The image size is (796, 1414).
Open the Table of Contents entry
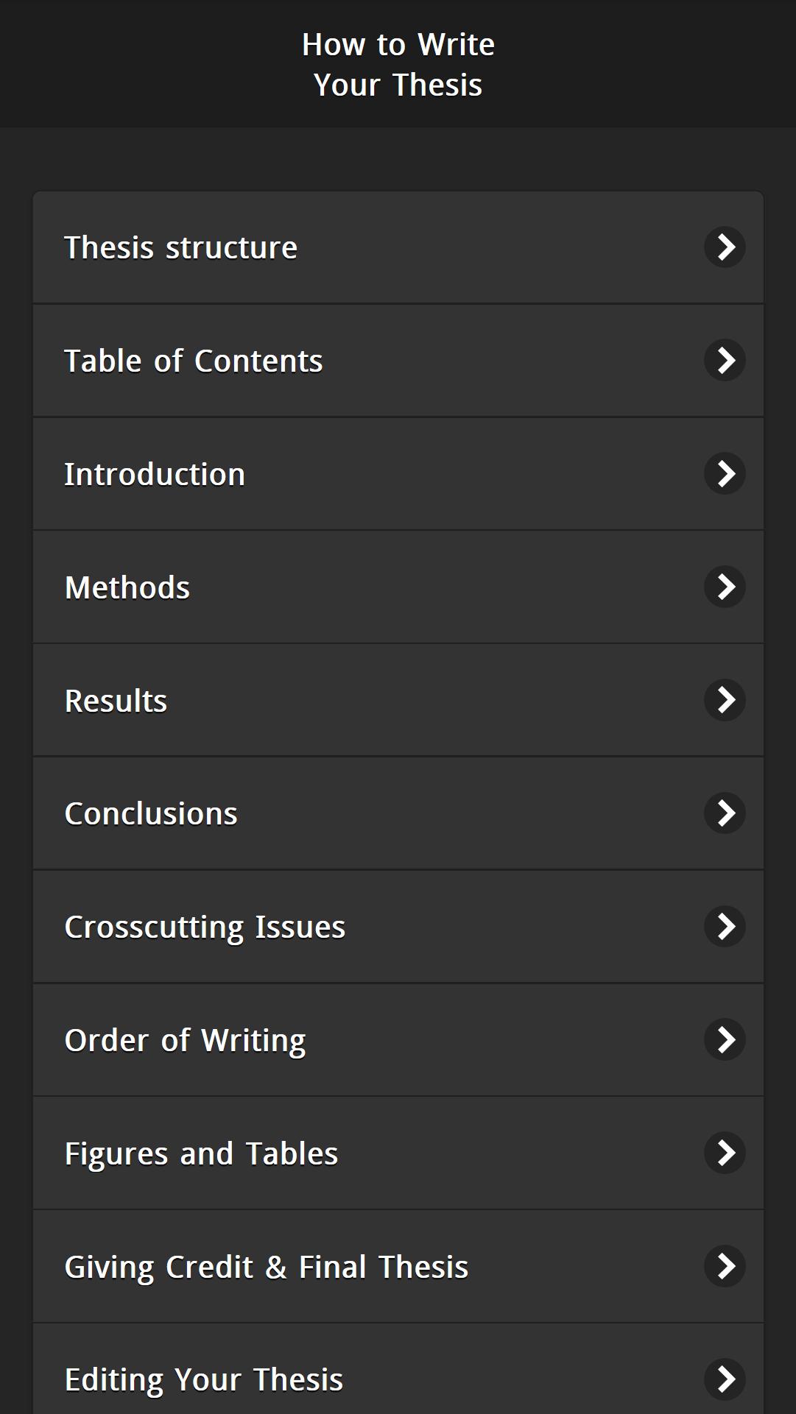[x=398, y=361]
